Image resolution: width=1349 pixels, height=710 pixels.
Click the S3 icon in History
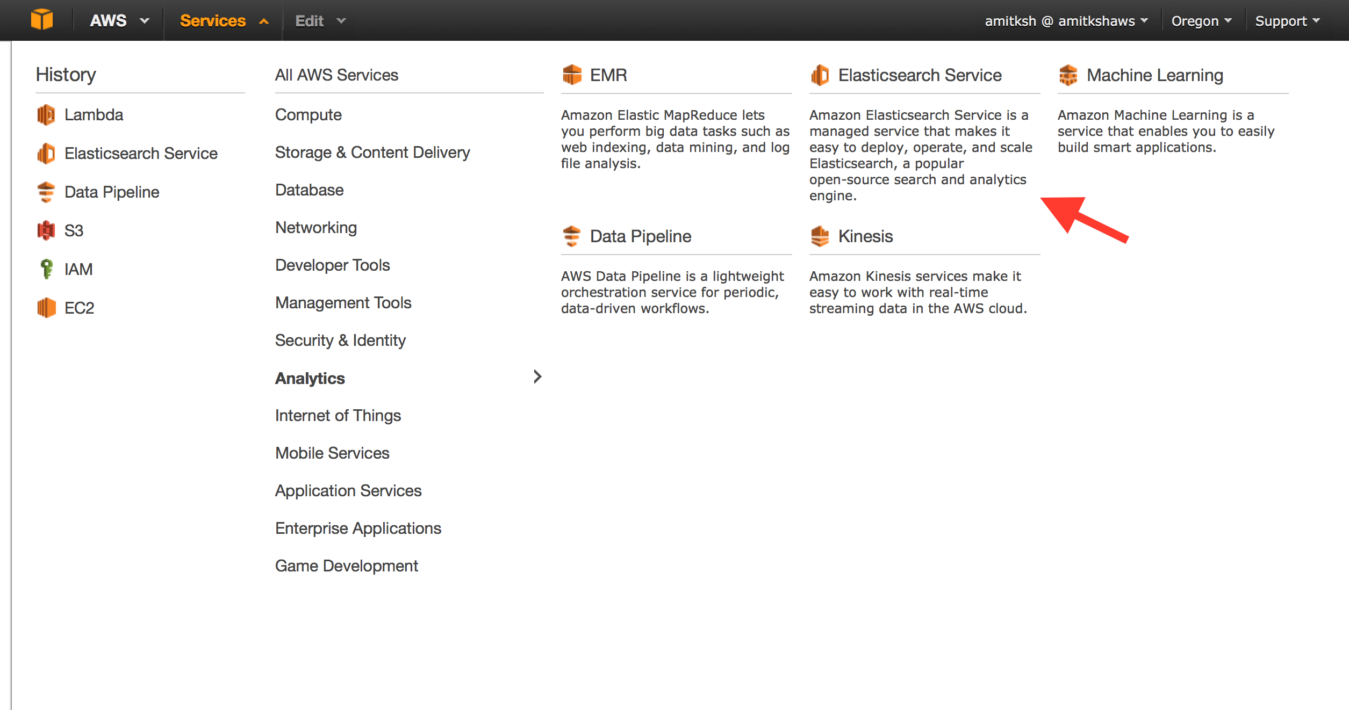pyautogui.click(x=46, y=230)
